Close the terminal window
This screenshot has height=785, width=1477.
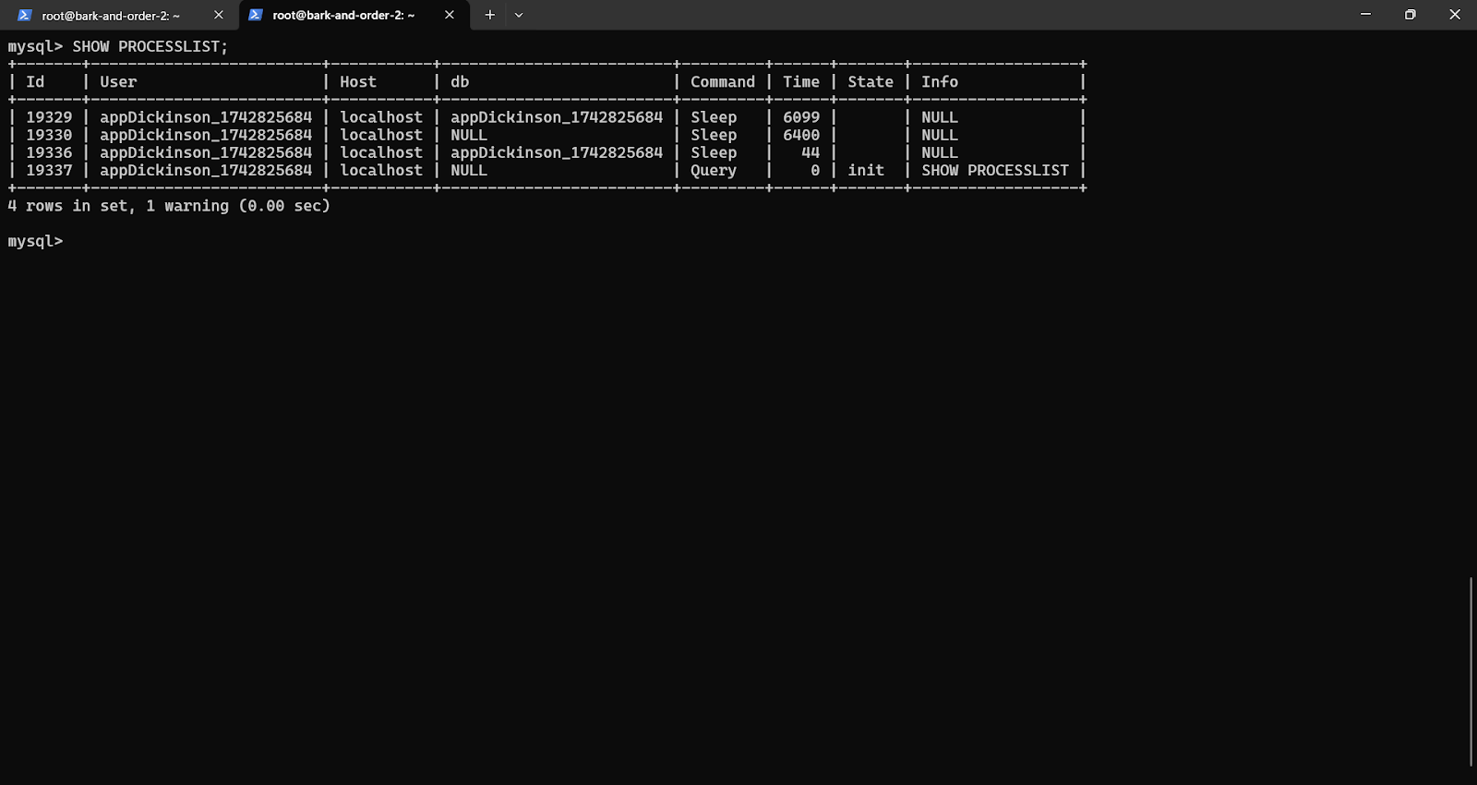(x=1454, y=15)
